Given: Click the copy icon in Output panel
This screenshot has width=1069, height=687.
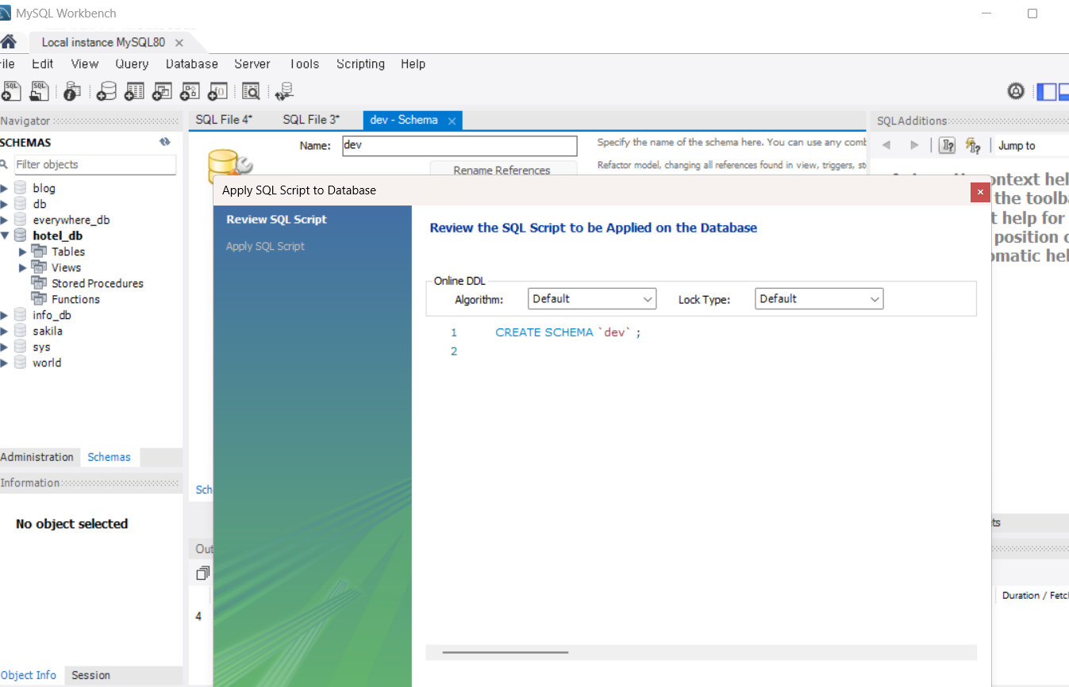Looking at the screenshot, I should pos(203,573).
